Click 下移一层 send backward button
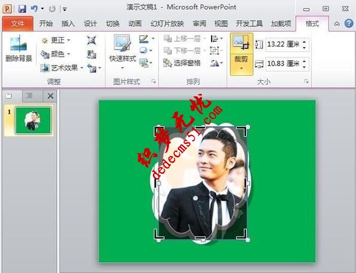 pos(185,51)
